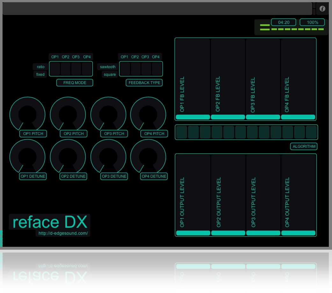The width and height of the screenshot is (332, 293).
Task: Click the sawtooth label
Action: (108, 67)
